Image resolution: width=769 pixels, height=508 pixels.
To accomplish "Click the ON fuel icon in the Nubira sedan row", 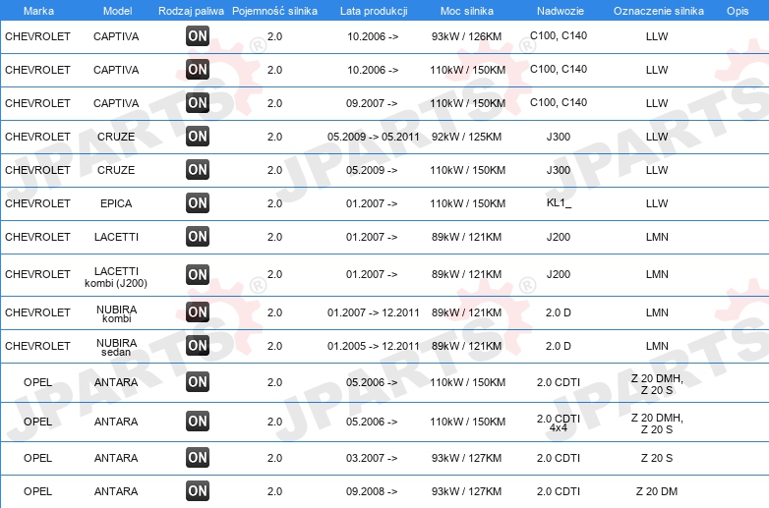I will [x=198, y=345].
